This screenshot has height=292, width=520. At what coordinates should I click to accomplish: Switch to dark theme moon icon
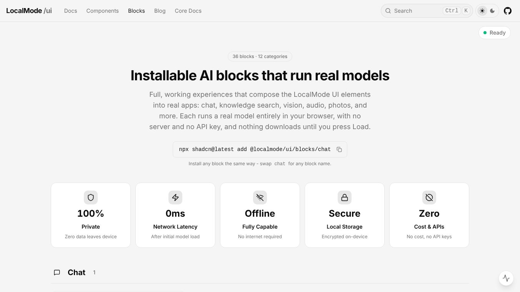point(492,11)
